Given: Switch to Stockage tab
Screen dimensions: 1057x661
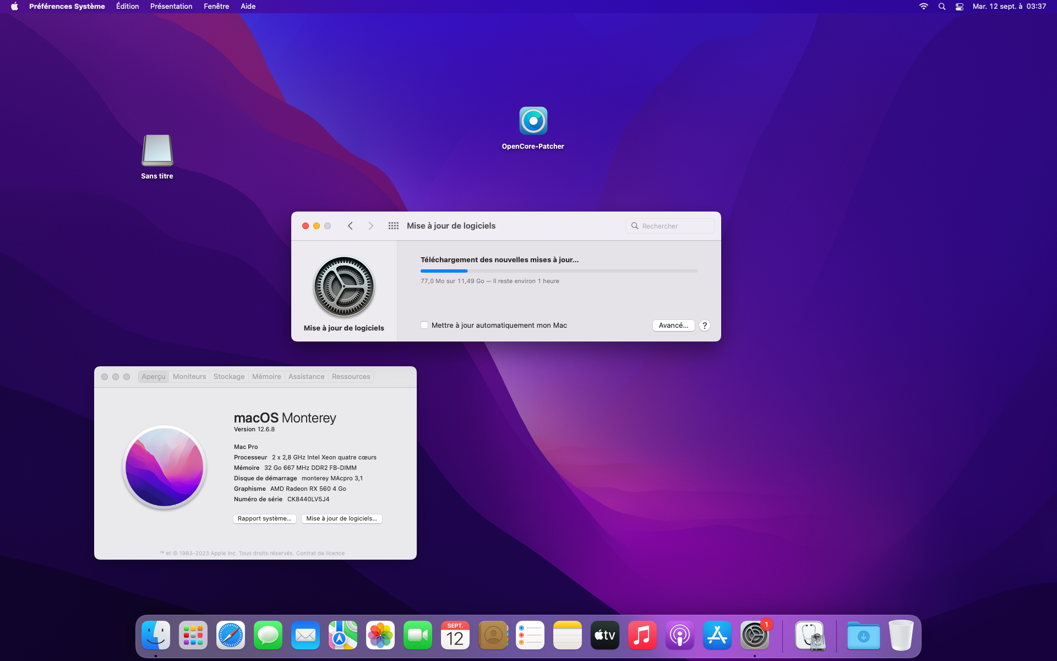Looking at the screenshot, I should pyautogui.click(x=229, y=377).
